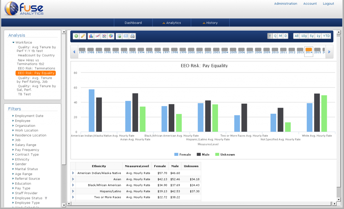The height and width of the screenshot is (209, 344).
Task: Collapse the Workforce tree node
Action: (13, 43)
